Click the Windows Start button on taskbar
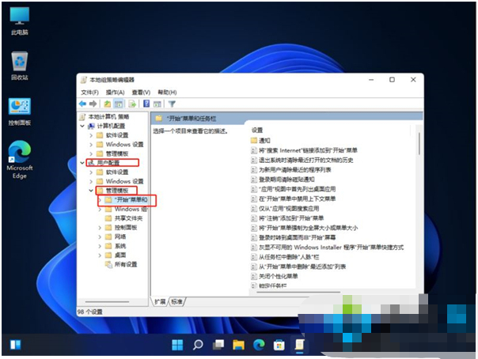The width and height of the screenshot is (478, 359). pyautogui.click(x=177, y=345)
